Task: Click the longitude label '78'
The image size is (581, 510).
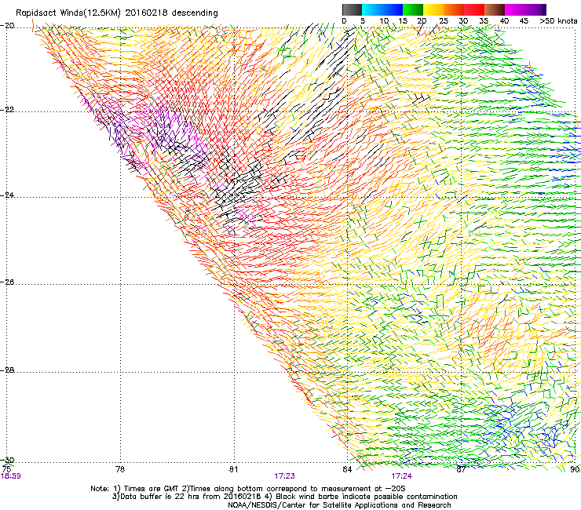Action: point(120,469)
